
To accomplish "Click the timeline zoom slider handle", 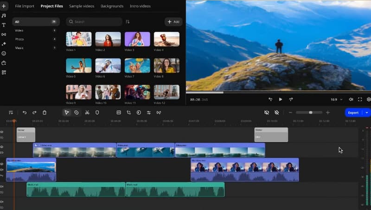I will 311,112.
